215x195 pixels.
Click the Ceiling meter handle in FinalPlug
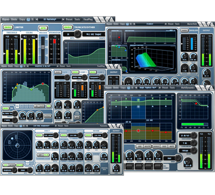[22, 39]
